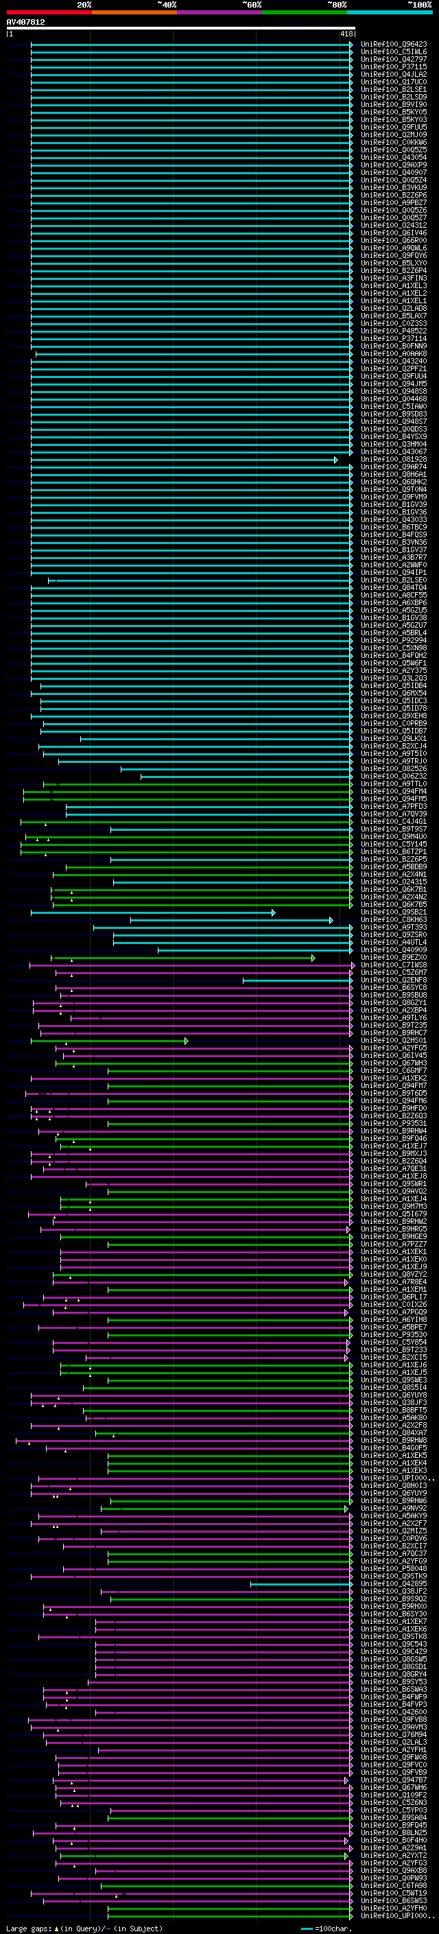This screenshot has width=439, height=1934.
Task: Select hit label UniRef100_Q94FM4
Action: click(x=394, y=791)
